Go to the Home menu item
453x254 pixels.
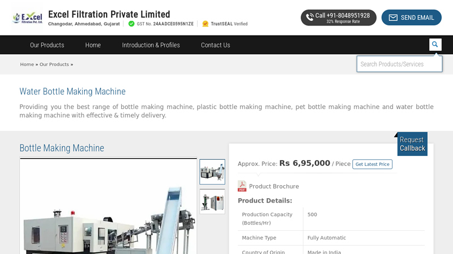click(x=93, y=45)
